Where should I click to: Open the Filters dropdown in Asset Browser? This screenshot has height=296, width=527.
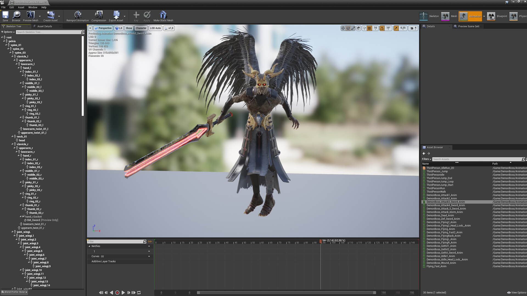[426, 159]
